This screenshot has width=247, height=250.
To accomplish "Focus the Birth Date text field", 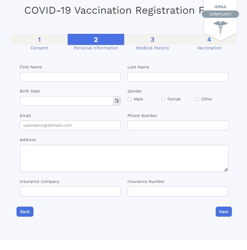I will point(66,101).
